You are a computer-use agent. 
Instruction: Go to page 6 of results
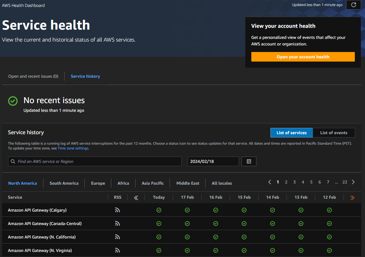(320, 182)
